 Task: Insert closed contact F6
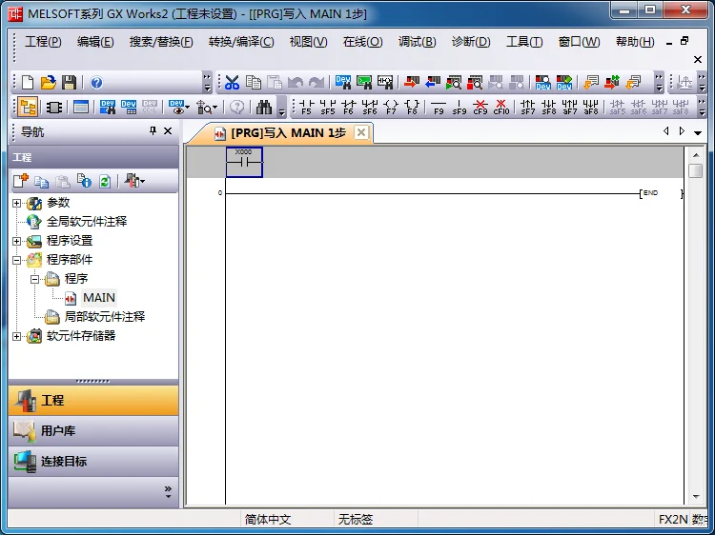tap(348, 108)
